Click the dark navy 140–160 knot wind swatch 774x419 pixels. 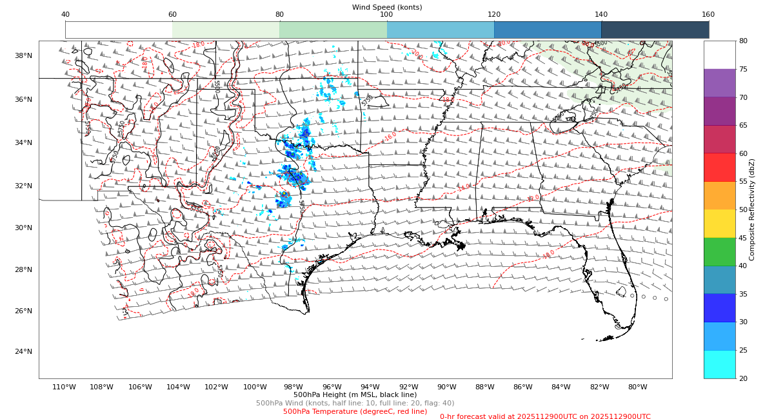[655, 30]
